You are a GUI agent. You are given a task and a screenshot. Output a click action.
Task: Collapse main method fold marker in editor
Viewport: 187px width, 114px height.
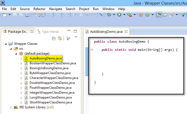(92, 50)
